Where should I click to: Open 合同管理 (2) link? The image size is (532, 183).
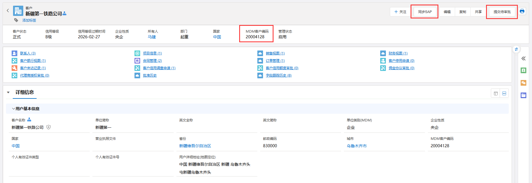pos(152,61)
